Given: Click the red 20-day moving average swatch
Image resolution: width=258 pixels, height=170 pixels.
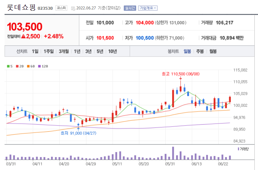Looking at the screenshot, I should pos(17,66).
